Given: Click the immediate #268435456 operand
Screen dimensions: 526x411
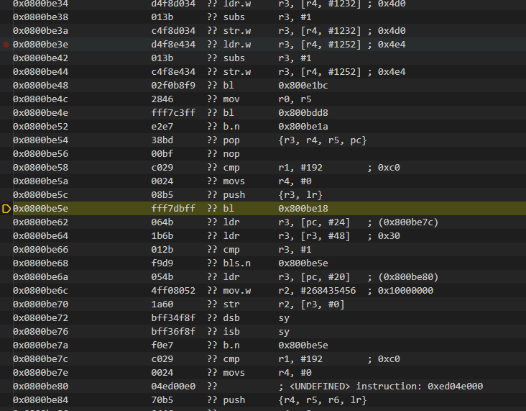Looking at the screenshot, I should point(328,291).
